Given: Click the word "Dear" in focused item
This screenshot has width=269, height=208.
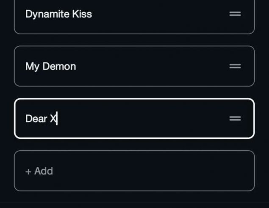Looking at the screenshot, I should click(x=36, y=119).
